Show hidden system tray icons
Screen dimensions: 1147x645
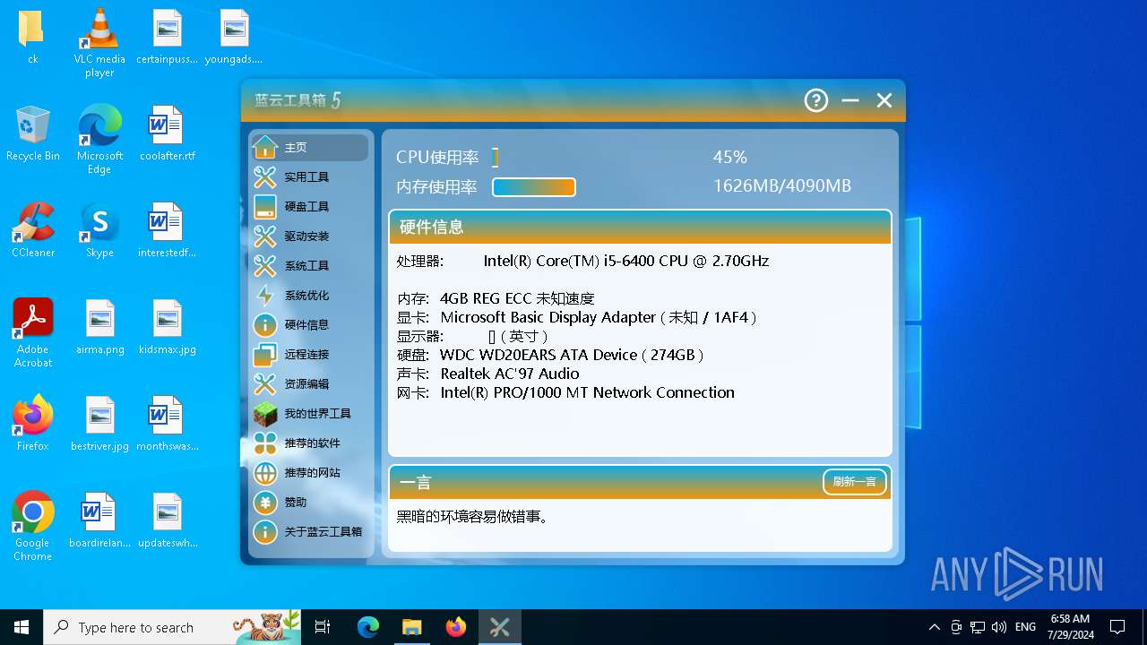935,627
